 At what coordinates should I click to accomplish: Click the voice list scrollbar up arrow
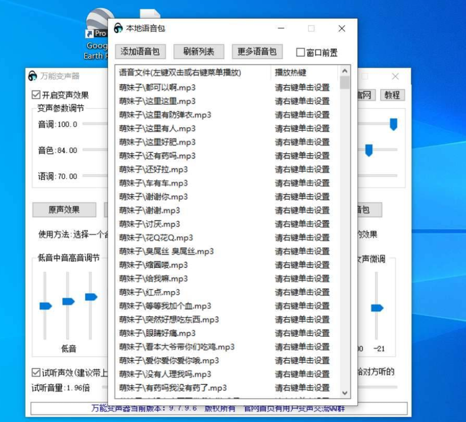[344, 70]
